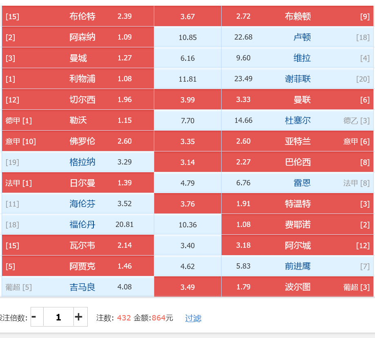Toggle the 3.49 draw cell
Image resolution: width=375 pixels, height=338 pixels.
188,287
